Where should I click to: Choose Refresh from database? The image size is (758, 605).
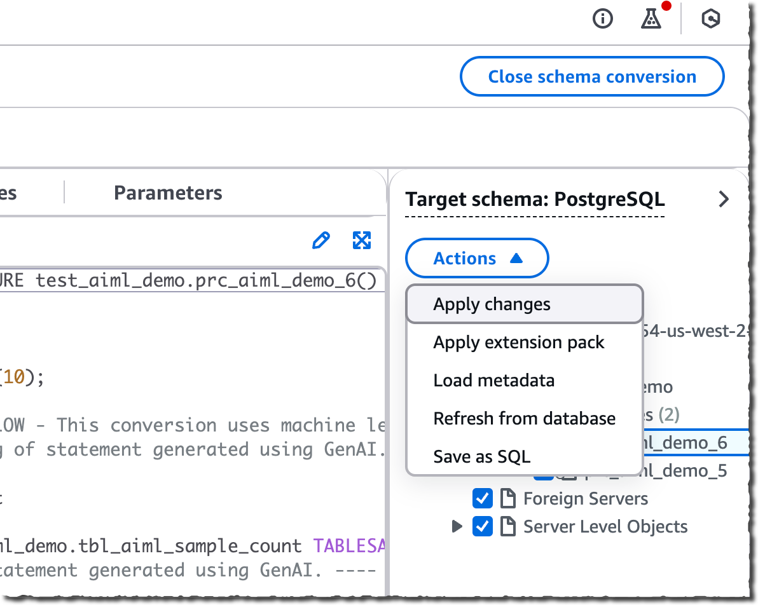tap(524, 419)
